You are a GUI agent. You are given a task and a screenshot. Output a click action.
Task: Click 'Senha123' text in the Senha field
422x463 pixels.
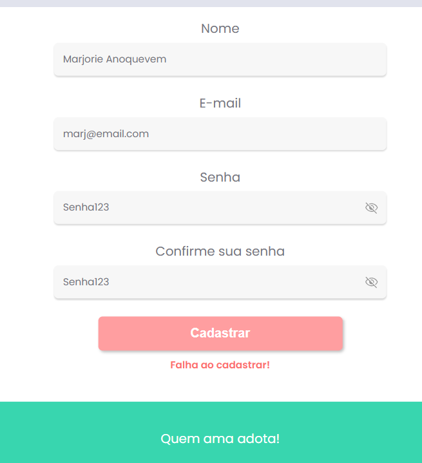(x=86, y=207)
